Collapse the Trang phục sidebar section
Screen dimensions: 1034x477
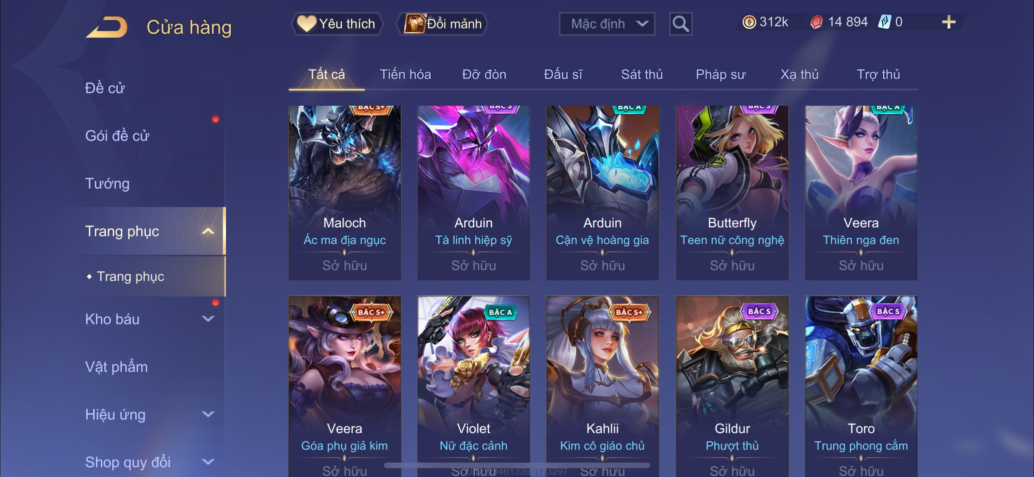point(208,231)
